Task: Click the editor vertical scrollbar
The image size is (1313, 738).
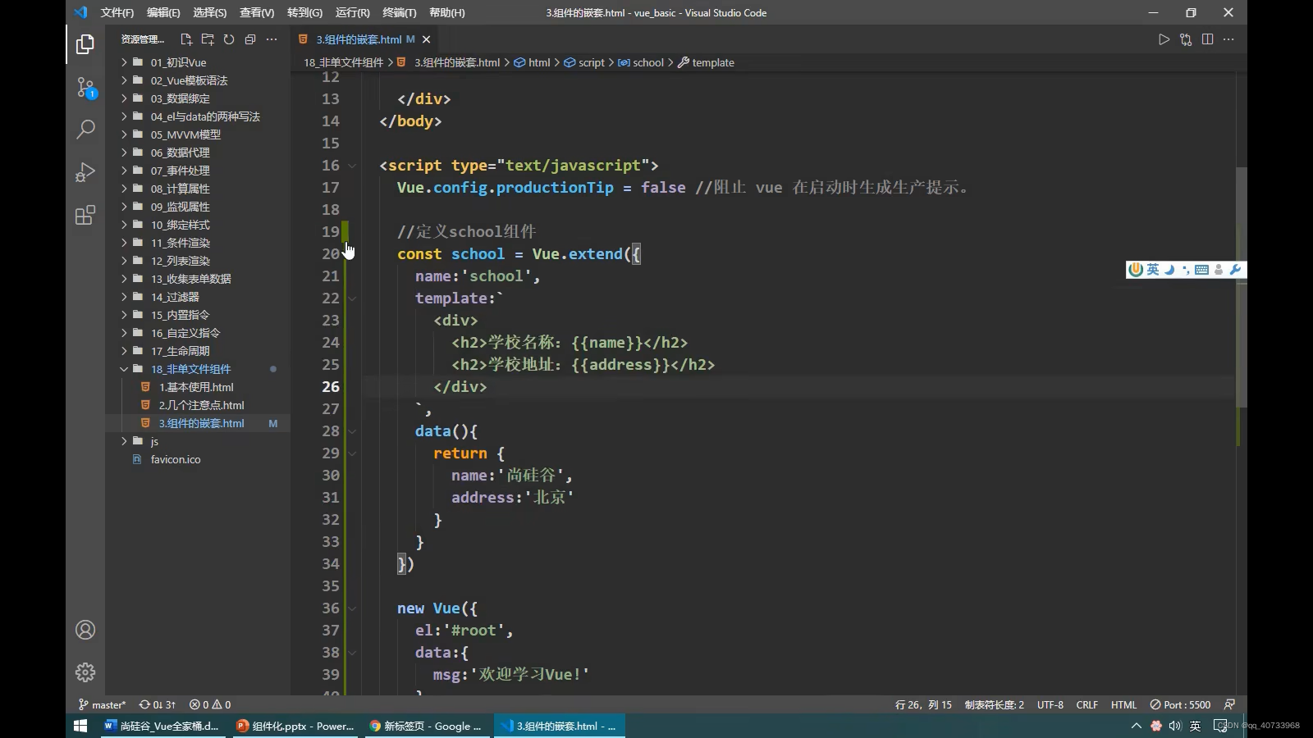Action: [1242, 287]
